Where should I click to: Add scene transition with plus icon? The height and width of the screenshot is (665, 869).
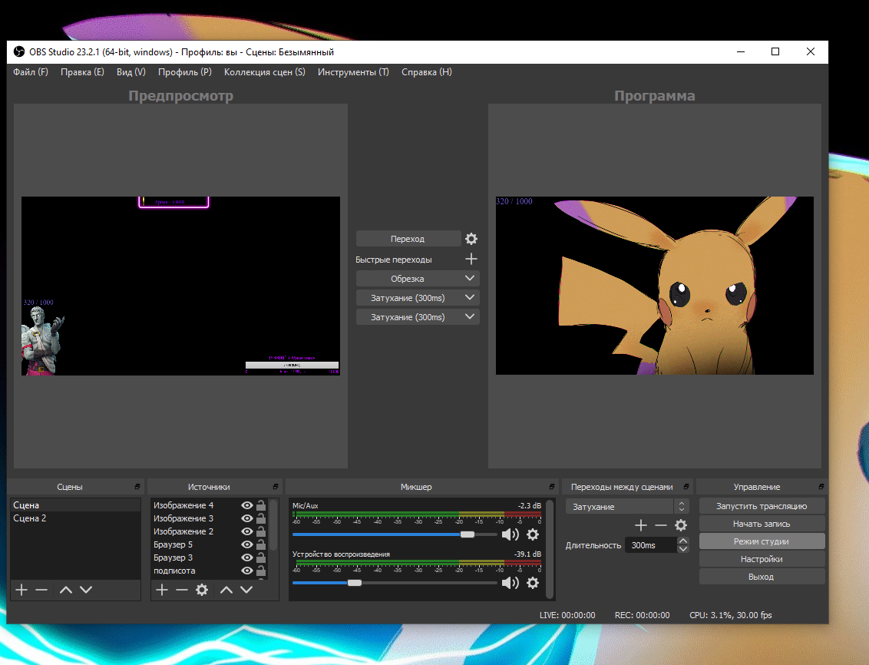(641, 524)
